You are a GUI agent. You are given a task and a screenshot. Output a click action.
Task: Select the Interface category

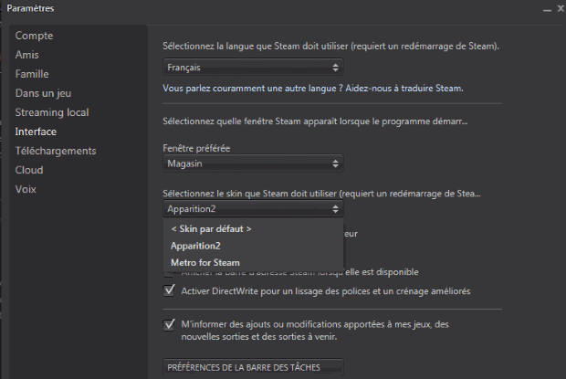pyautogui.click(x=36, y=132)
